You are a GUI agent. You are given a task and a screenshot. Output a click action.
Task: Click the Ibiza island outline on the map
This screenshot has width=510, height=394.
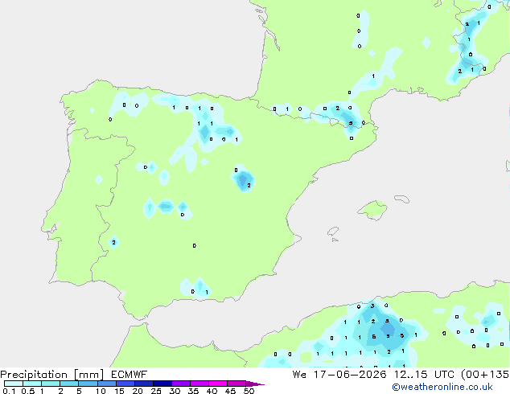333,232
